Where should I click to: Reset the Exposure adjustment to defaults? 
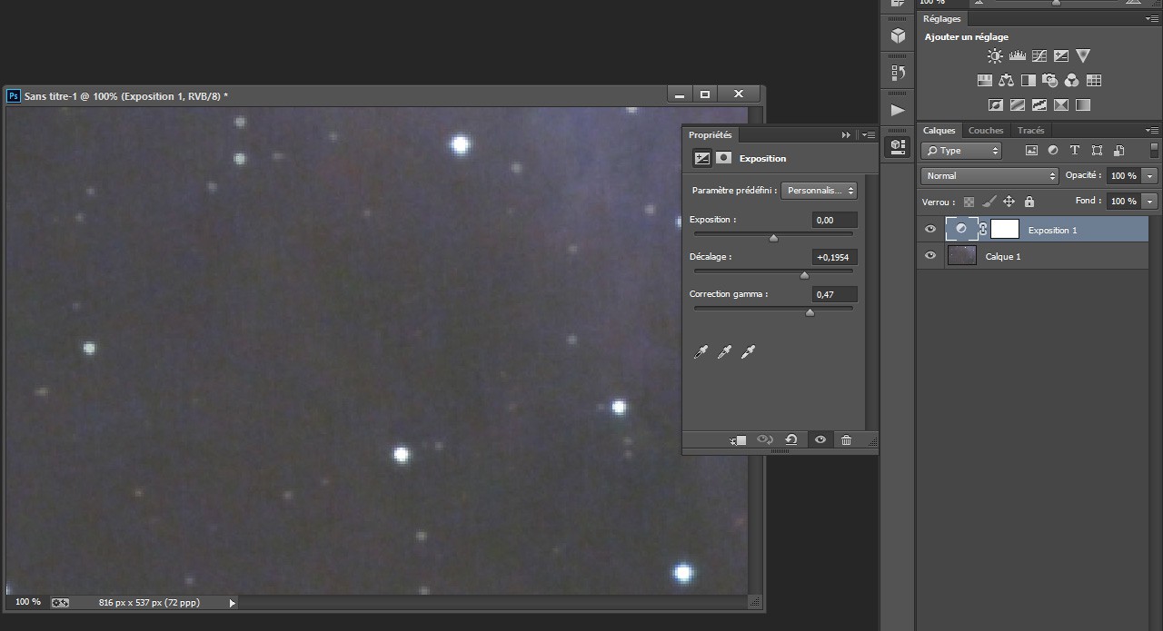pos(791,440)
